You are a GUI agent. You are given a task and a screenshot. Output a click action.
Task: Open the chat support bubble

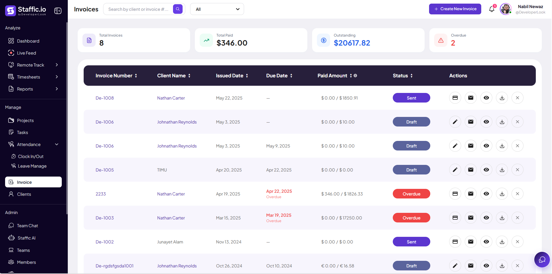542,260
